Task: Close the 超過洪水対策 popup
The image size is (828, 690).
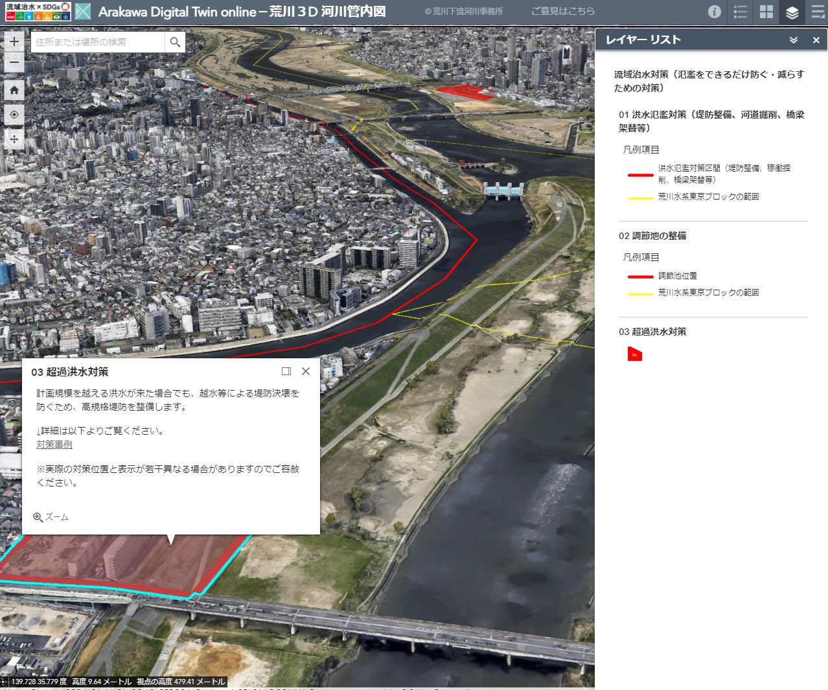Action: [x=305, y=371]
